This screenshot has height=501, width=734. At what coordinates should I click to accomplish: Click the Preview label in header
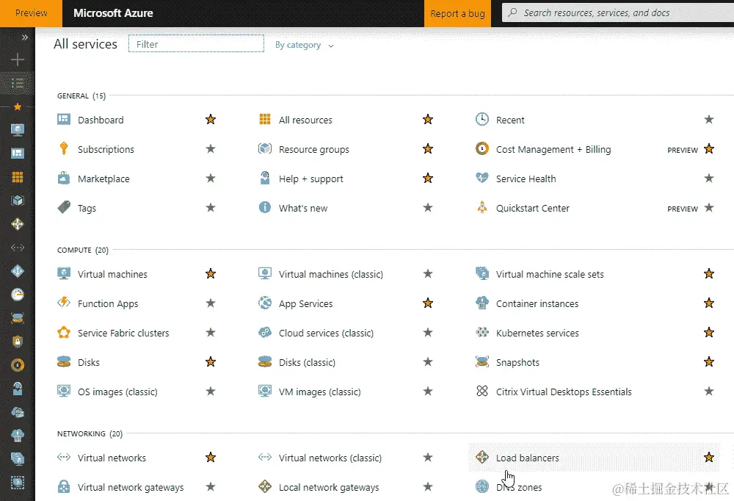click(x=31, y=13)
